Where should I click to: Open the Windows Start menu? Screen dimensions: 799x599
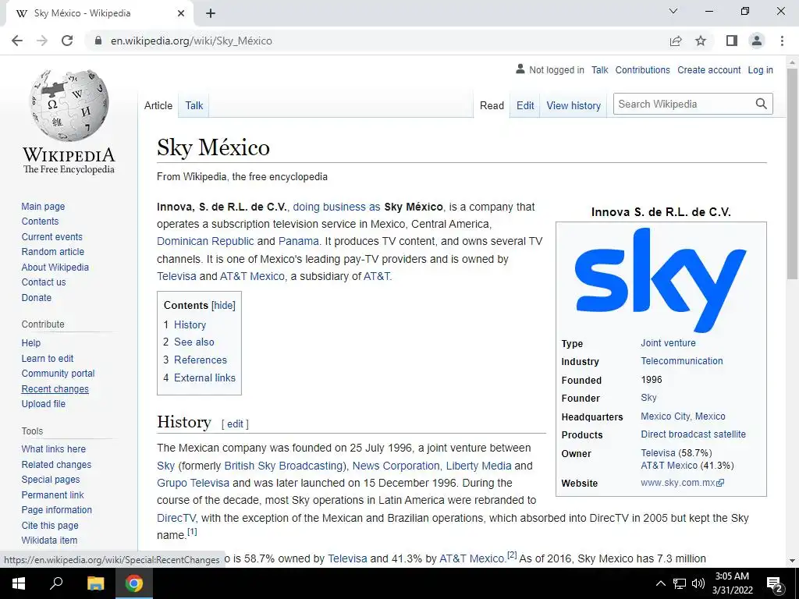(19, 583)
